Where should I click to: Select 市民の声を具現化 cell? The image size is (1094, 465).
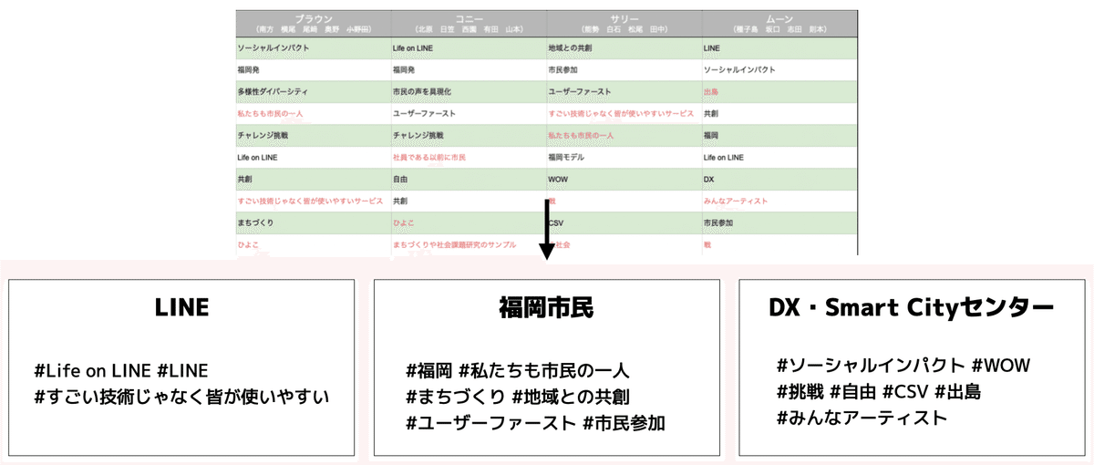[x=469, y=91]
